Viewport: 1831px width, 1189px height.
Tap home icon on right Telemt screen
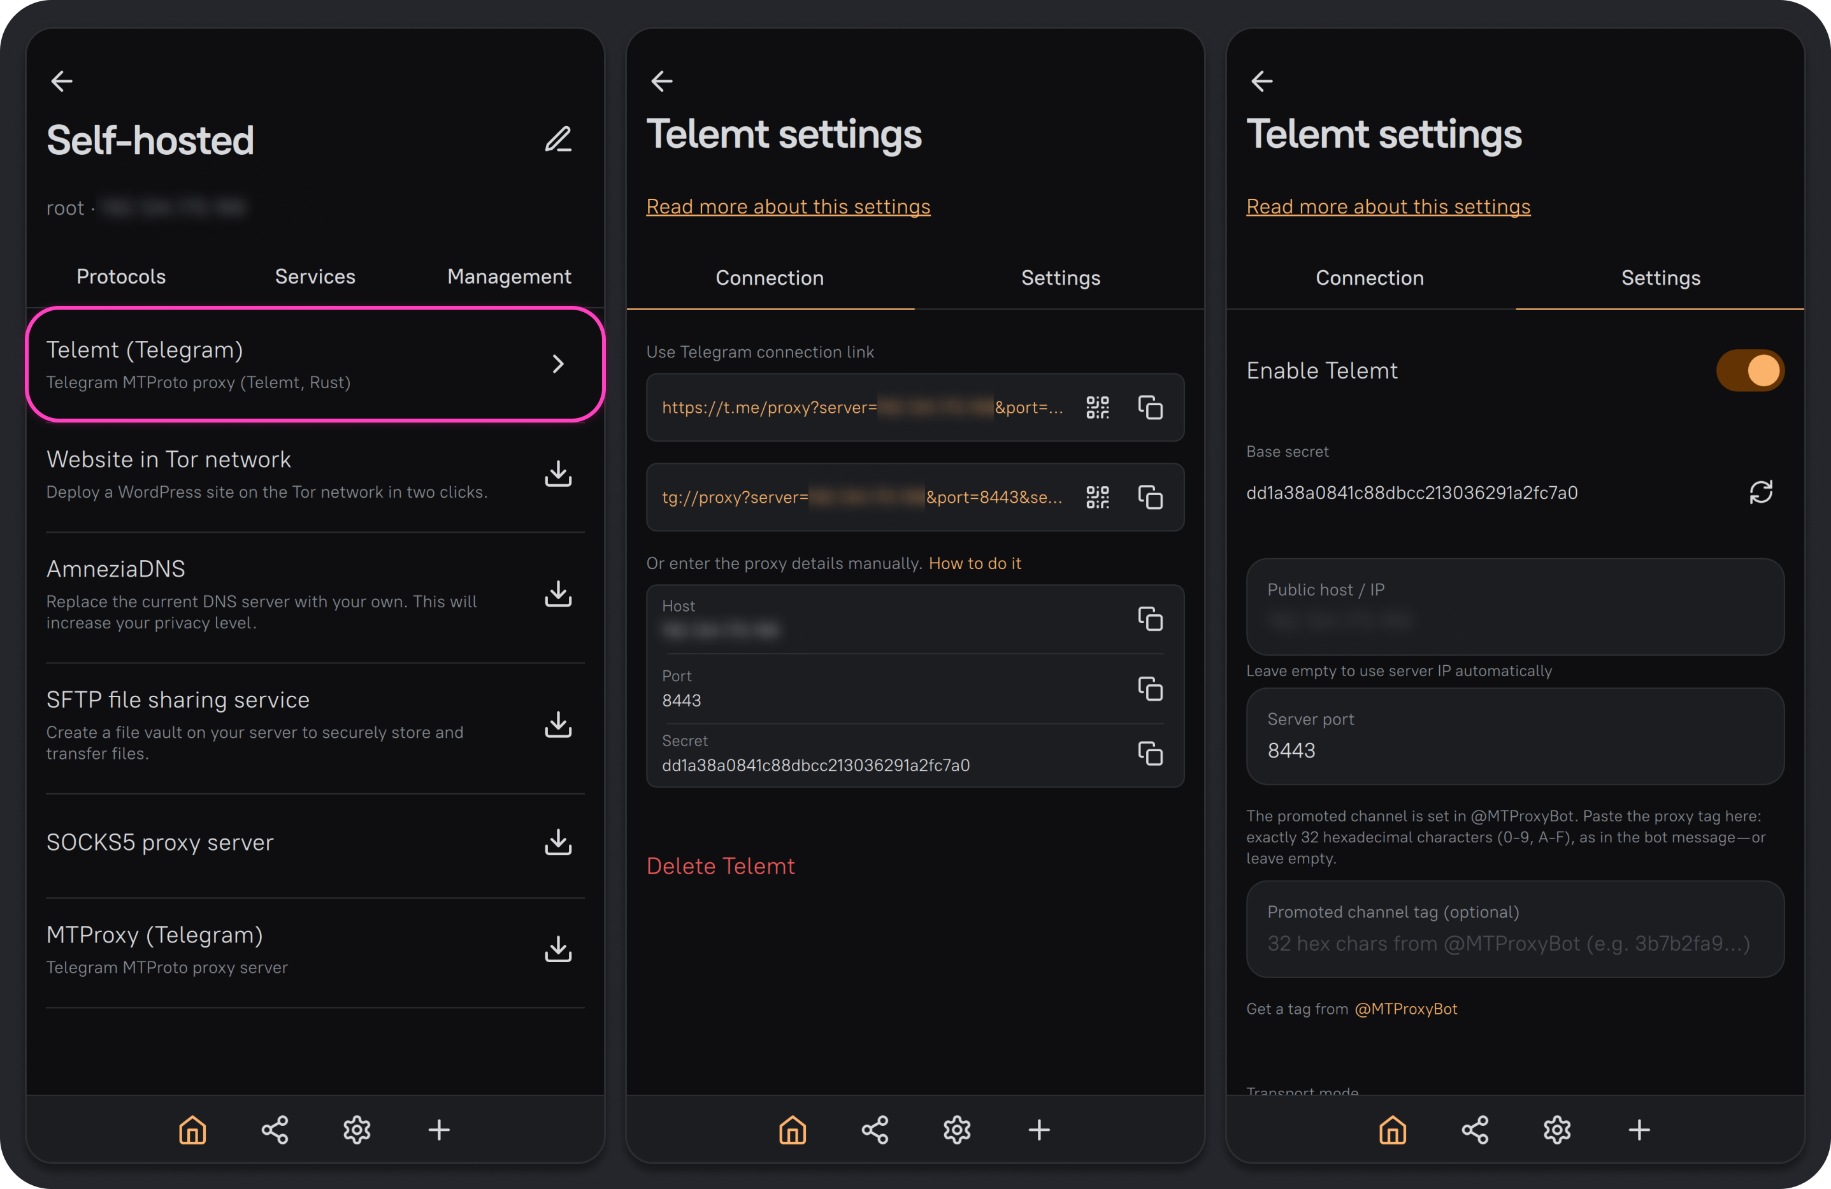coord(1393,1130)
